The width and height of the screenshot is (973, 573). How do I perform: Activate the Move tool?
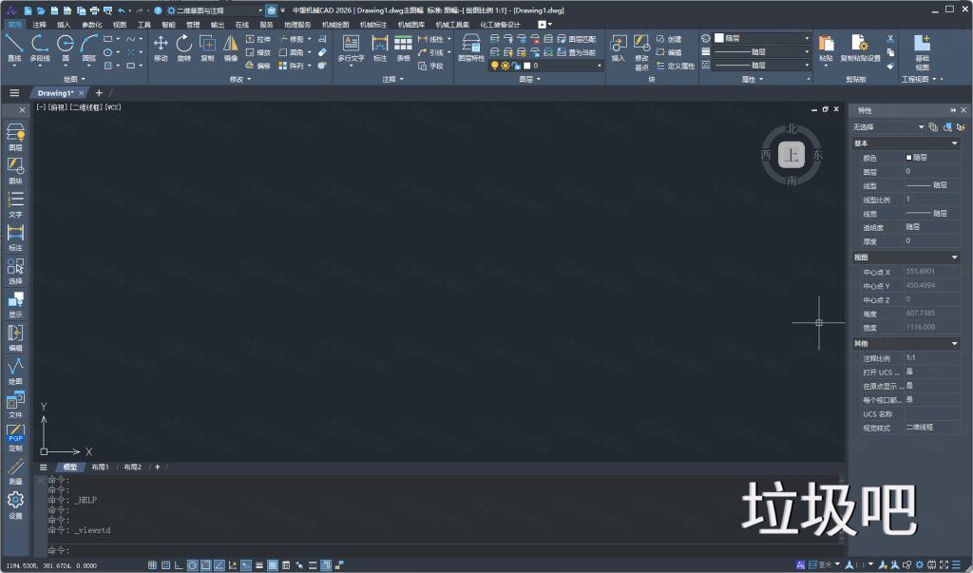click(160, 43)
